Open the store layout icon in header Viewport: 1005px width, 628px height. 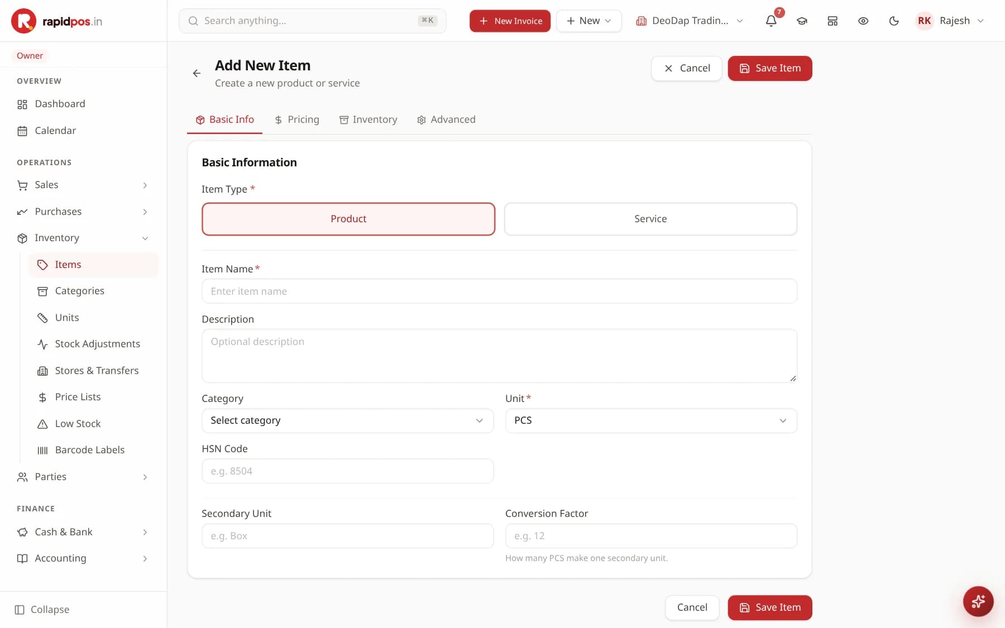click(832, 21)
